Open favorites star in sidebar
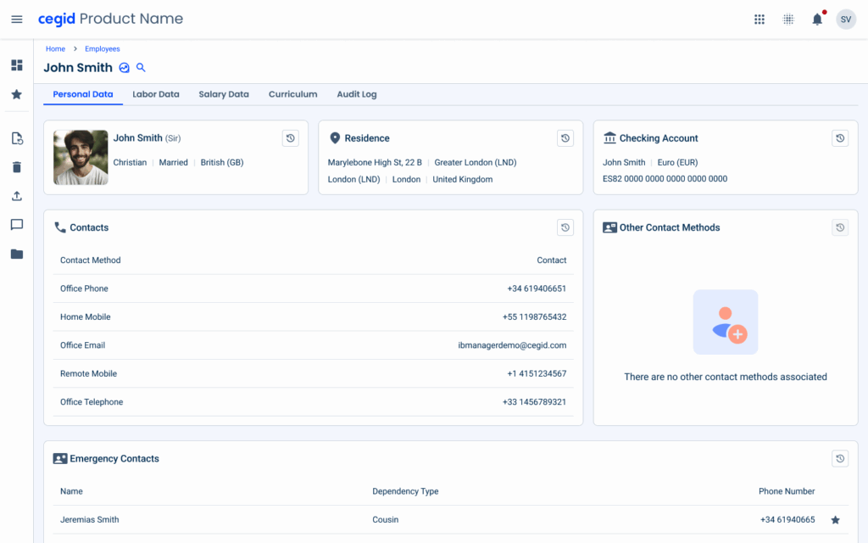This screenshot has height=543, width=868. click(17, 94)
